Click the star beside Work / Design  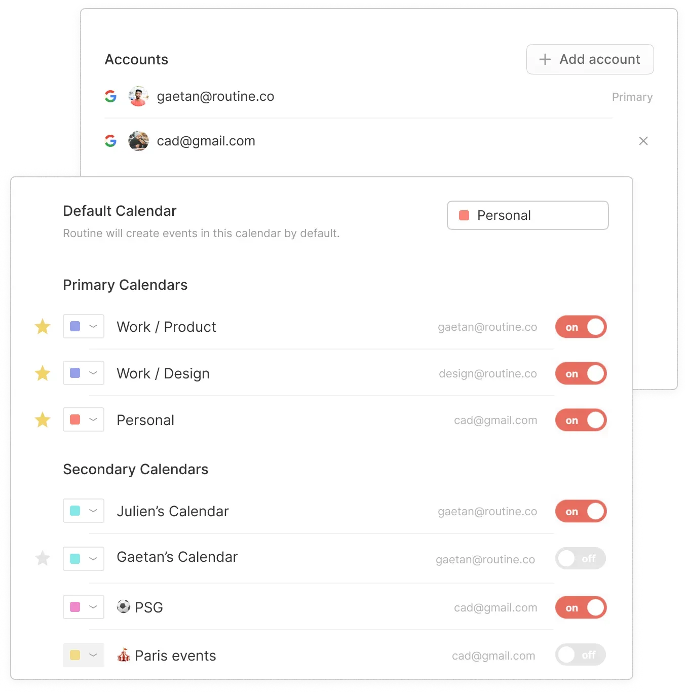point(43,373)
